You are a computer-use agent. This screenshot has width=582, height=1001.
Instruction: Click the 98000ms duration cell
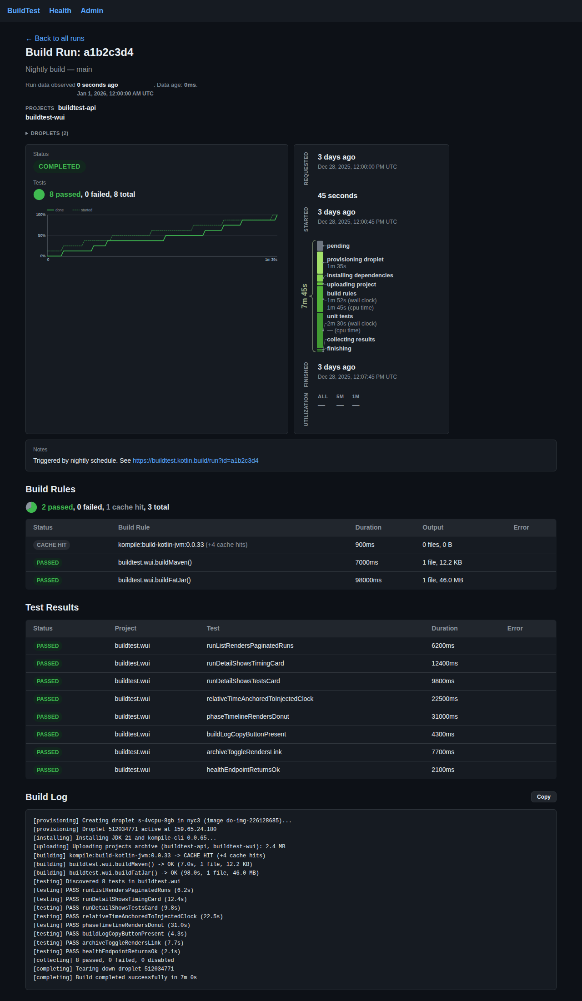[x=368, y=580]
